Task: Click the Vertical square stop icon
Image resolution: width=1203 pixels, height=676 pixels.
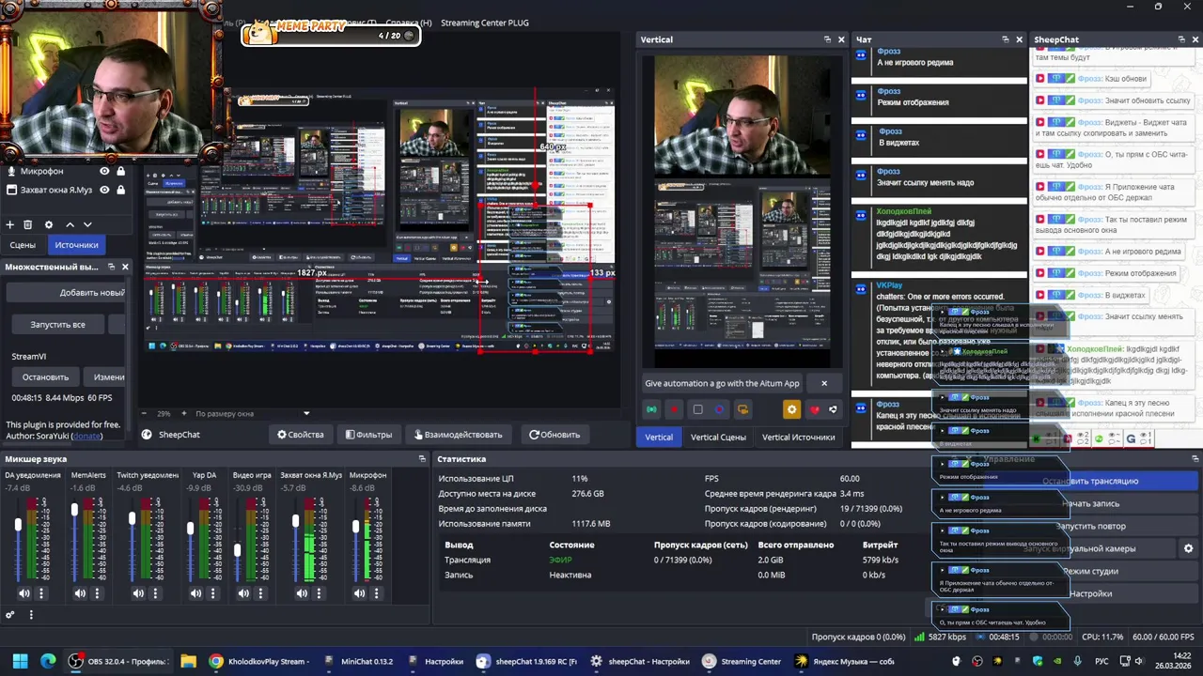Action: (x=697, y=409)
